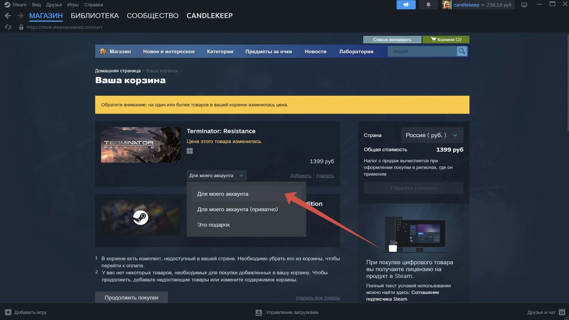Click the Цена этого товара изменилась notice
569x320 pixels.
click(x=224, y=141)
